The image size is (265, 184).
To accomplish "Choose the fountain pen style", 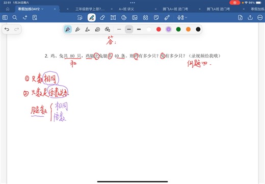I will click(x=68, y=30).
